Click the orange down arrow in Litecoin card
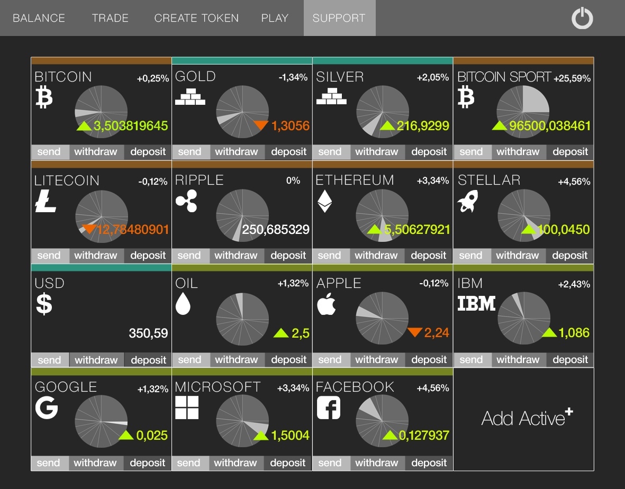 tap(89, 229)
